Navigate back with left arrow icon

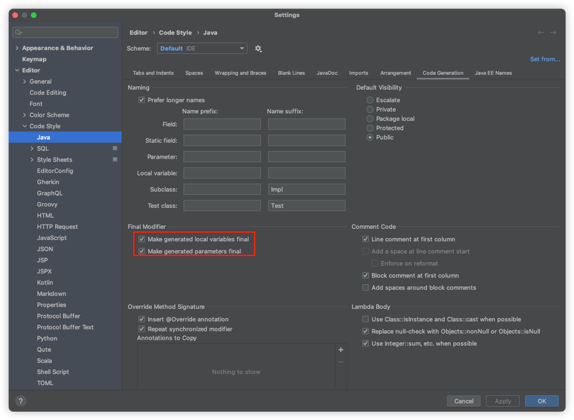click(540, 32)
